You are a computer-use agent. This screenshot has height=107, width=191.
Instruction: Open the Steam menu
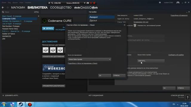click(4, 3)
